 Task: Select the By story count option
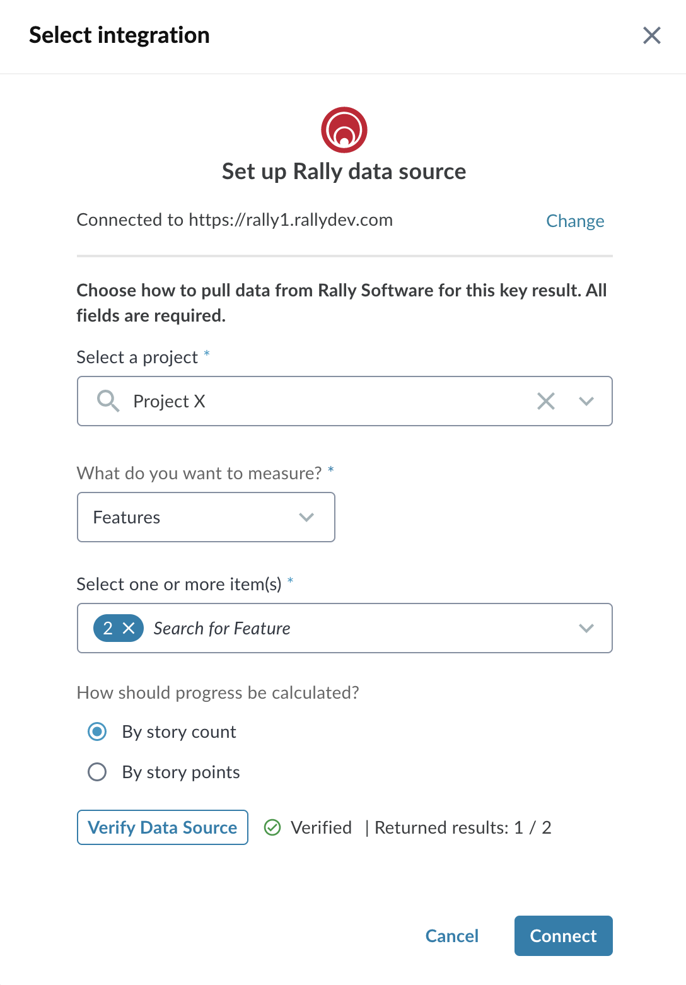coord(97,731)
